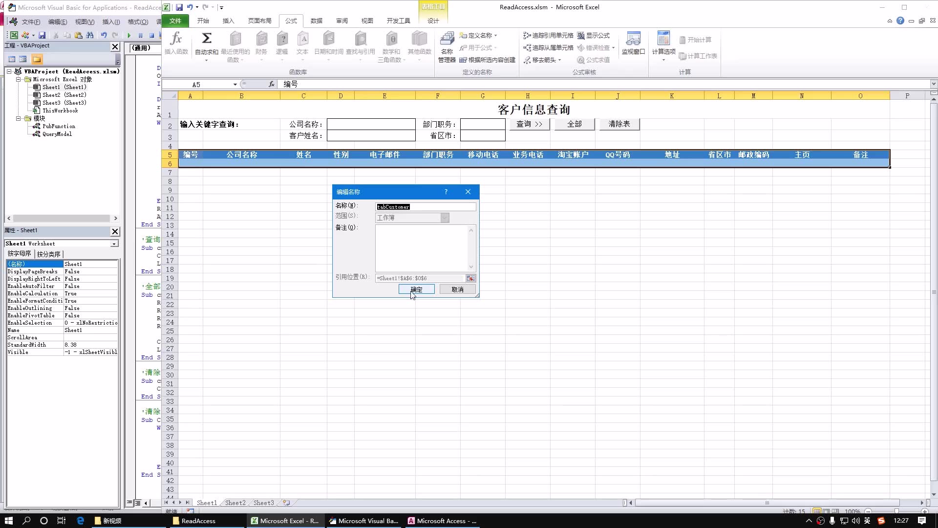Open the Name Box dropdown arrow
Screen dimensions: 938x528
click(x=235, y=85)
